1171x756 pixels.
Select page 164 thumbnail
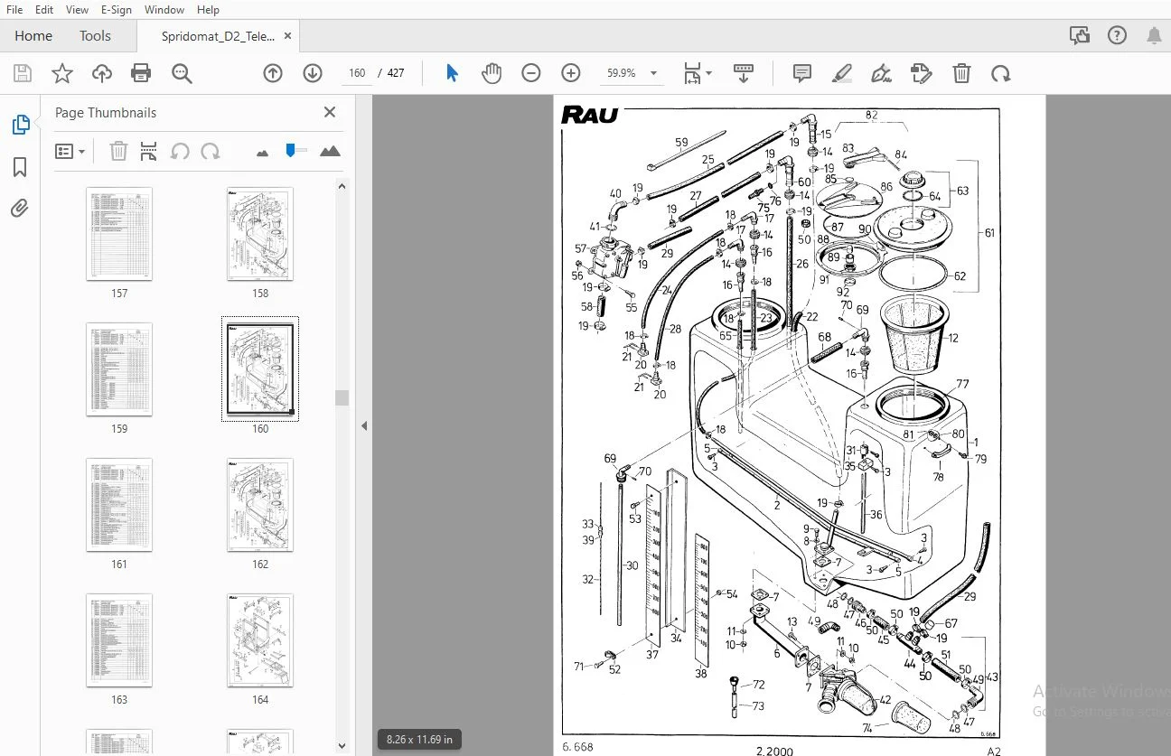[x=260, y=640]
